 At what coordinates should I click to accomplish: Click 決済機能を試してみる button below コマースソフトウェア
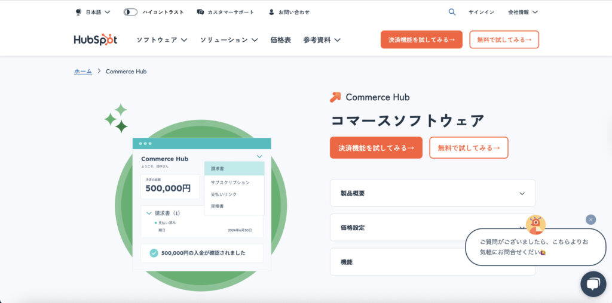click(x=376, y=147)
